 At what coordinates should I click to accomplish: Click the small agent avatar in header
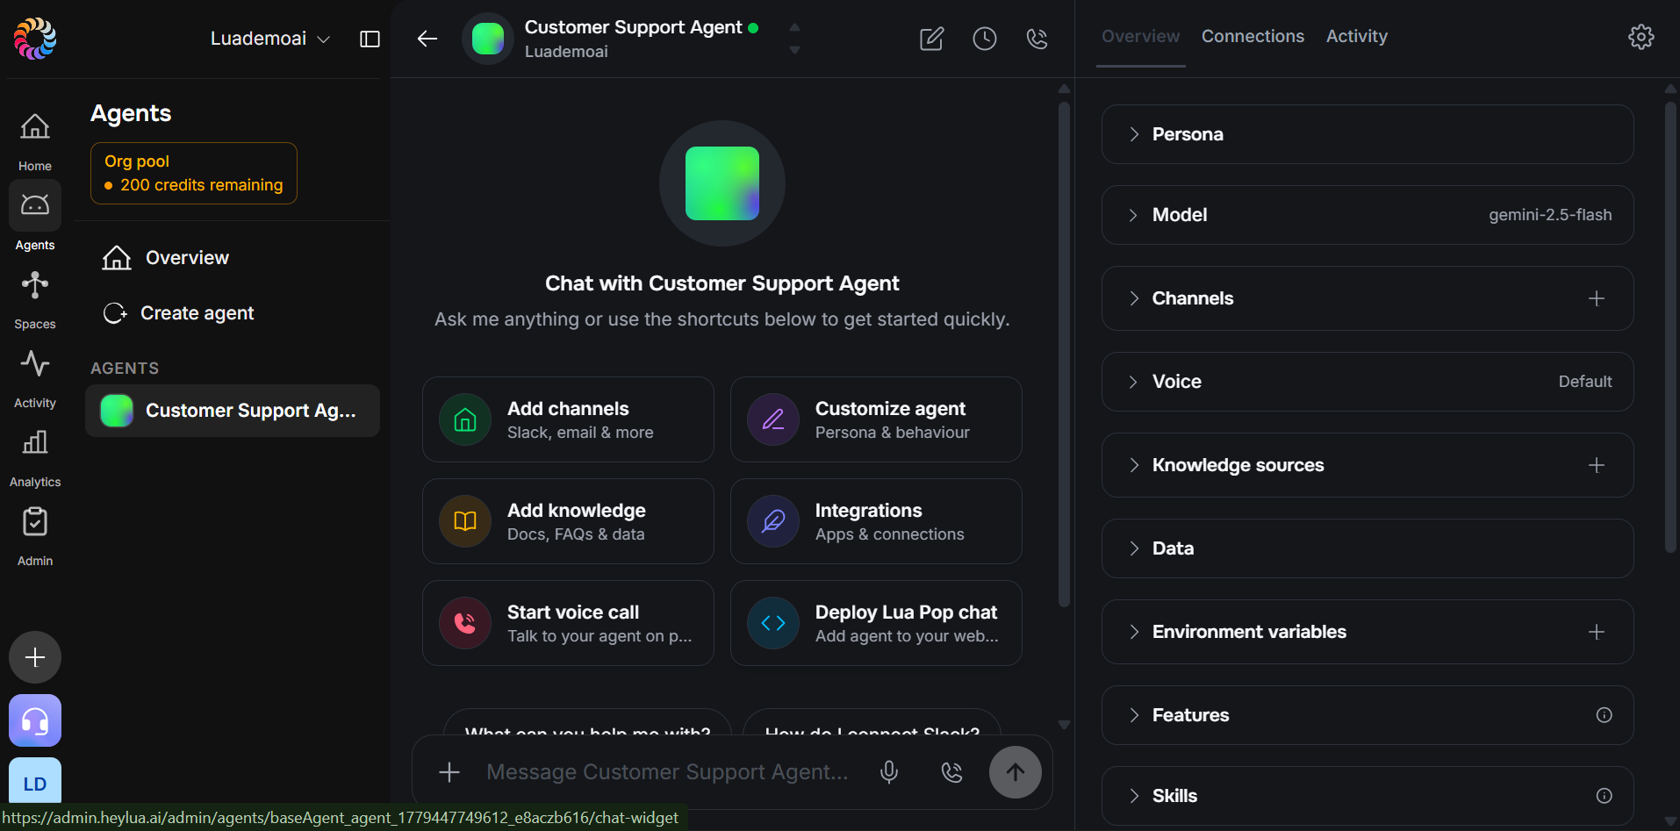(x=488, y=39)
